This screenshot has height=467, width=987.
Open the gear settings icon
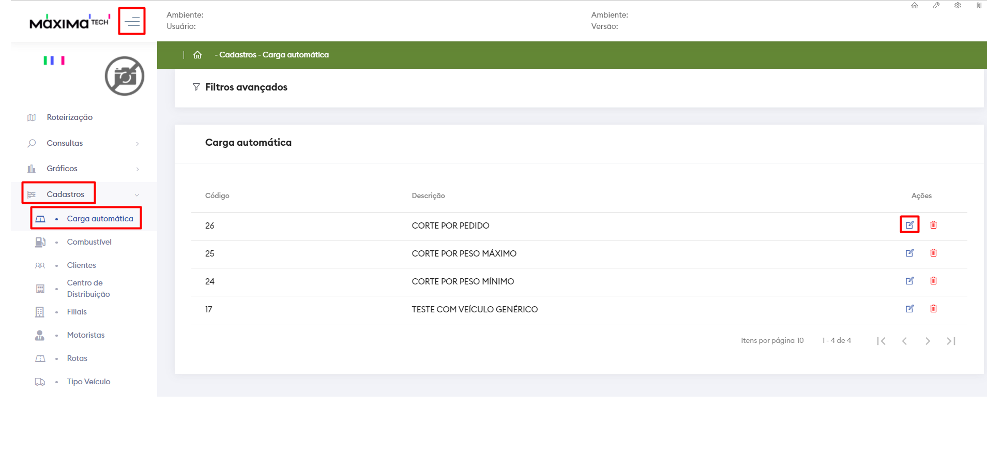(x=958, y=6)
